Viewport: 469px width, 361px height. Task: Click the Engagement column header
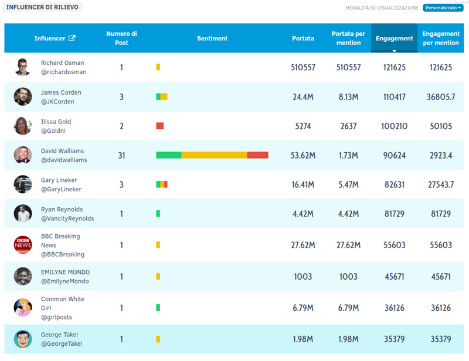(x=394, y=38)
